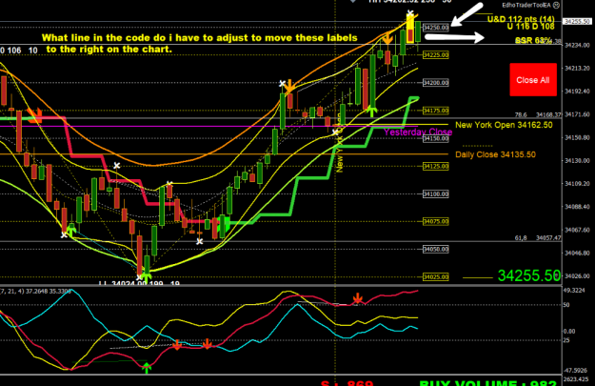Click the 34088.40 price scale value
Viewport: 595px width, 386px height.
pyautogui.click(x=577, y=207)
